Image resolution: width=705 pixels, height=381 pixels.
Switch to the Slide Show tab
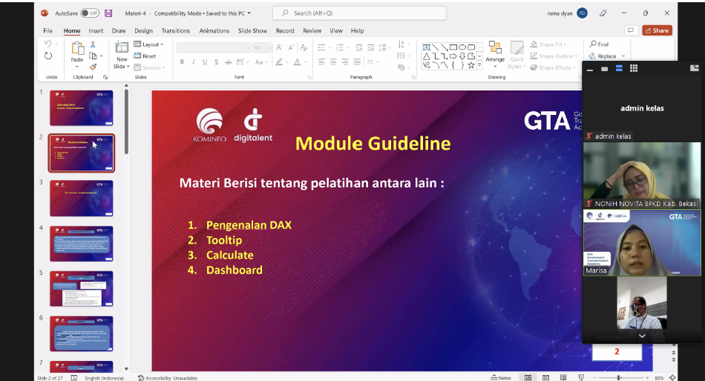point(252,31)
